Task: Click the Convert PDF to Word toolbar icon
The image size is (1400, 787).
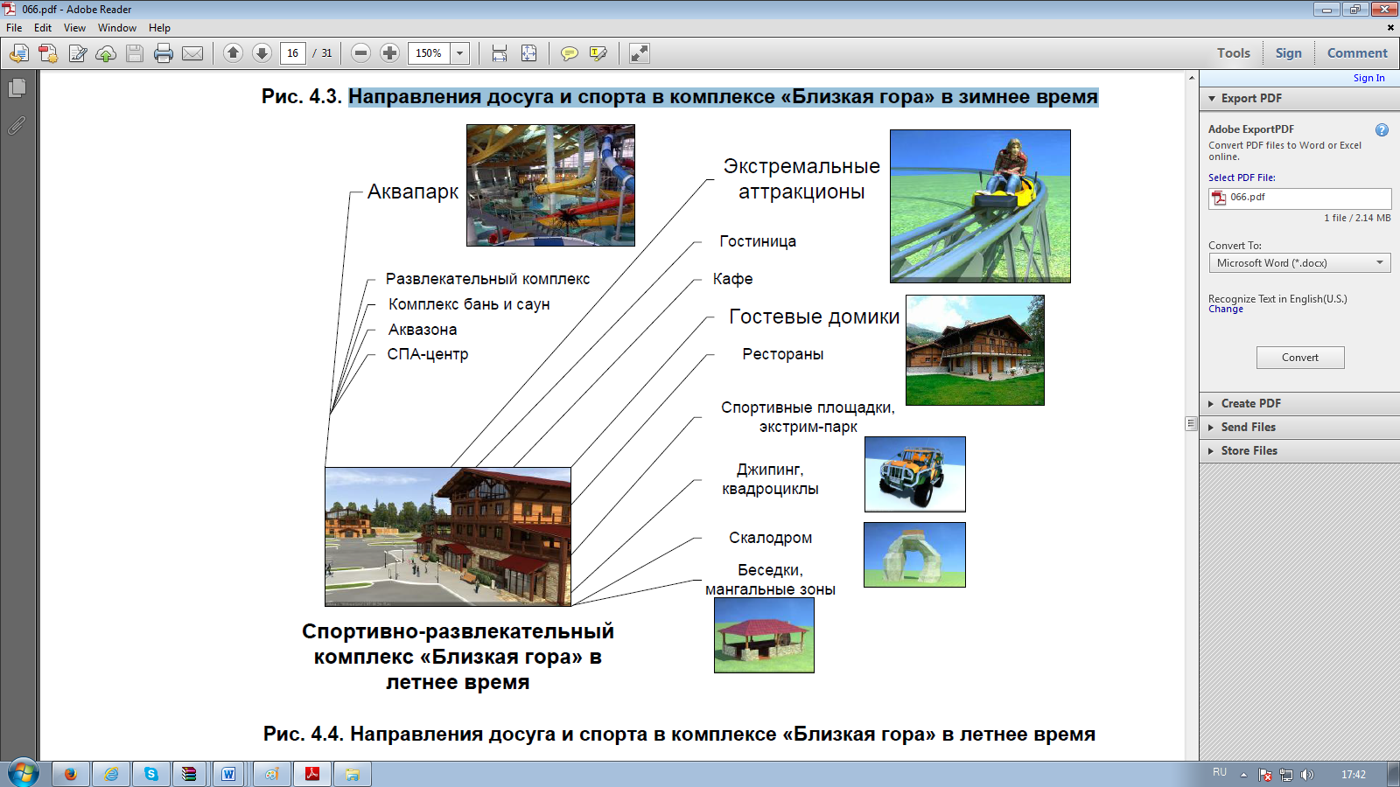Action: point(48,53)
